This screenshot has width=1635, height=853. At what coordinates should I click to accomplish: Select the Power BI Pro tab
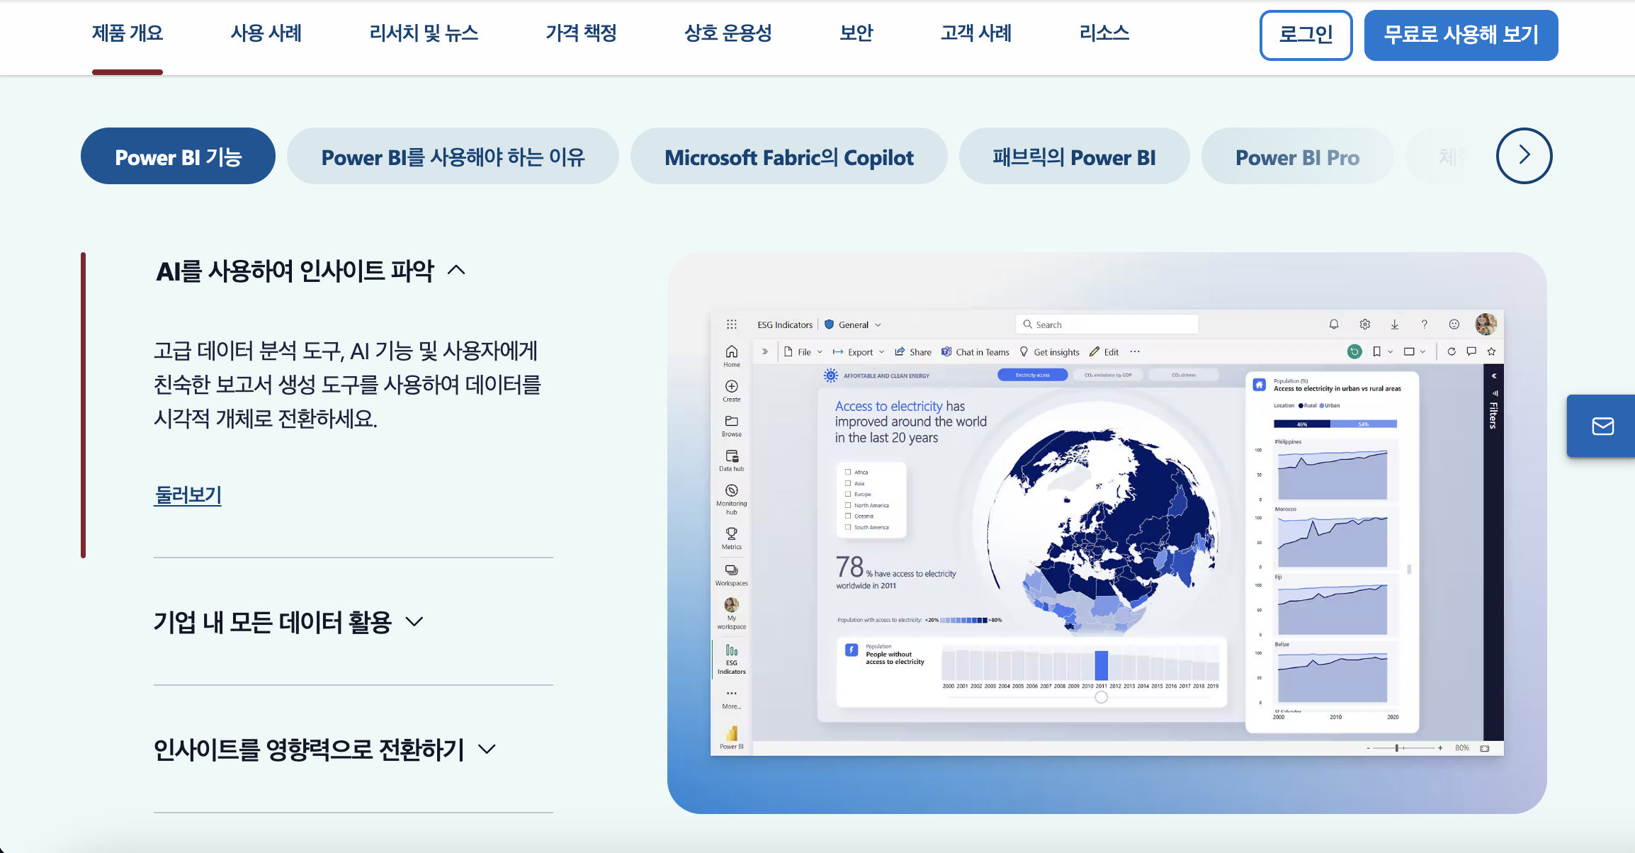(x=1297, y=156)
